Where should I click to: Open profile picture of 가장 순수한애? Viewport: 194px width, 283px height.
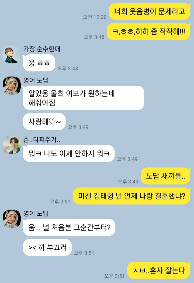pos(12,54)
